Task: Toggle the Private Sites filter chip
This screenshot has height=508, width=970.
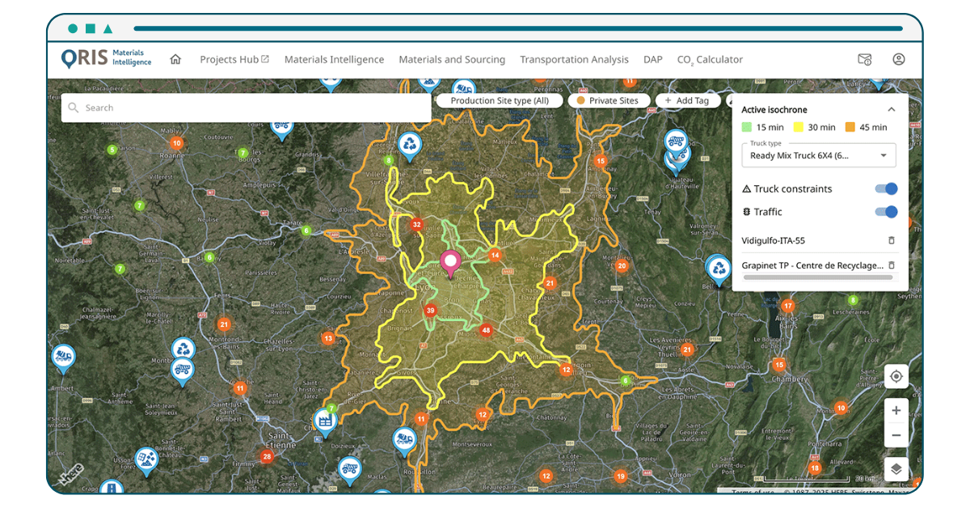Action: click(x=608, y=101)
